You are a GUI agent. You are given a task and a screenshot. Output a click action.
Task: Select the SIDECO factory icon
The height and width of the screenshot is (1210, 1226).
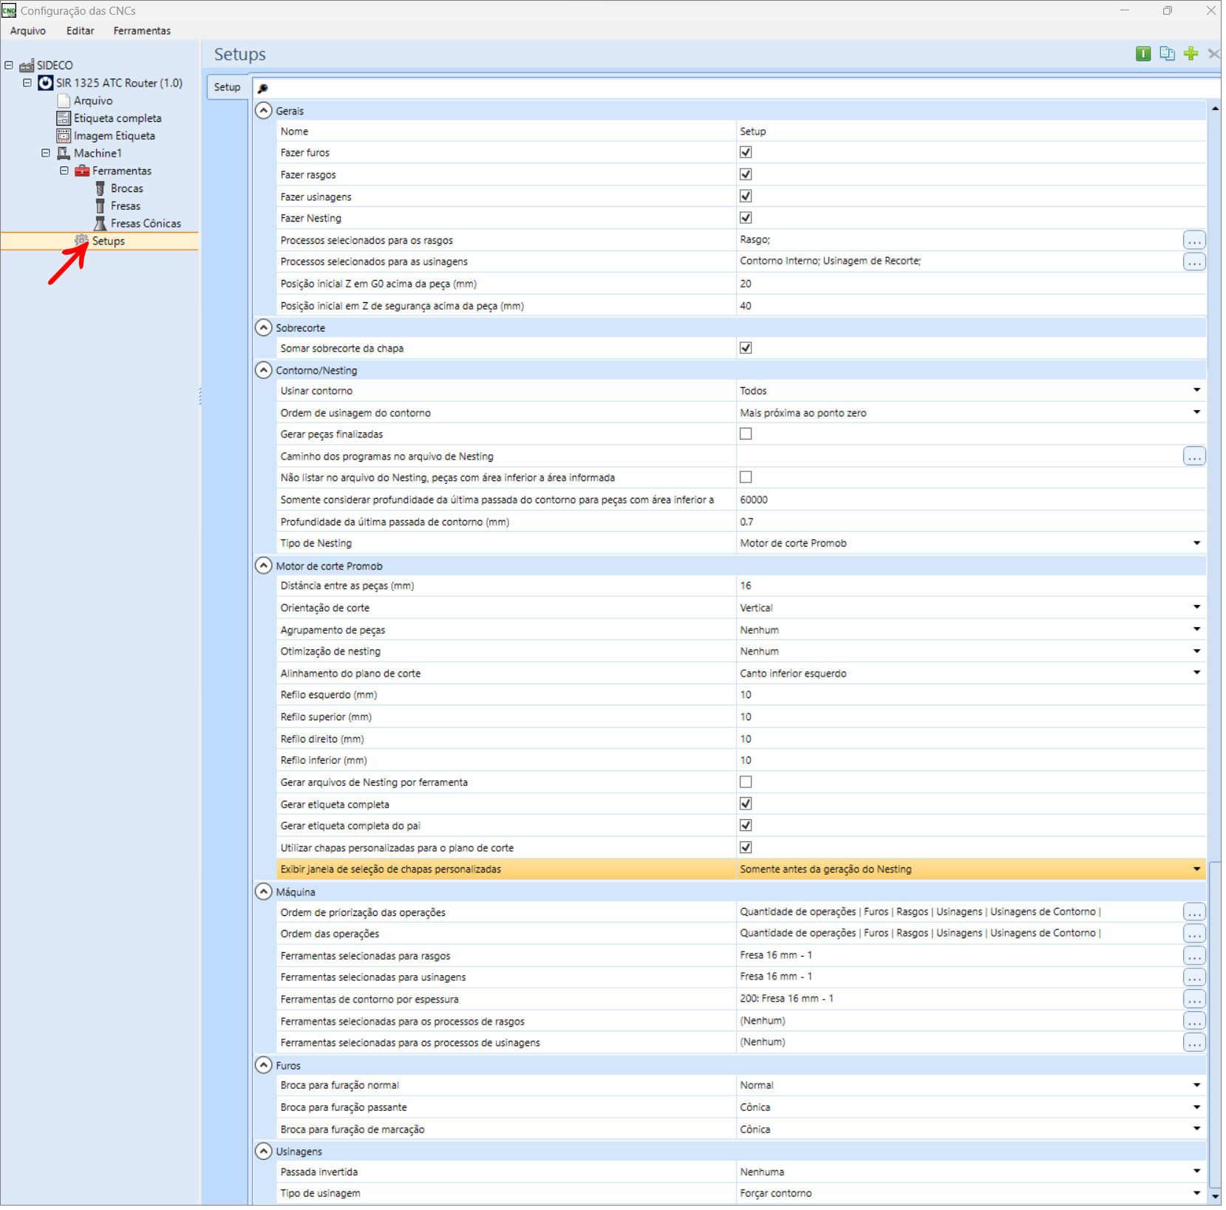click(x=27, y=65)
